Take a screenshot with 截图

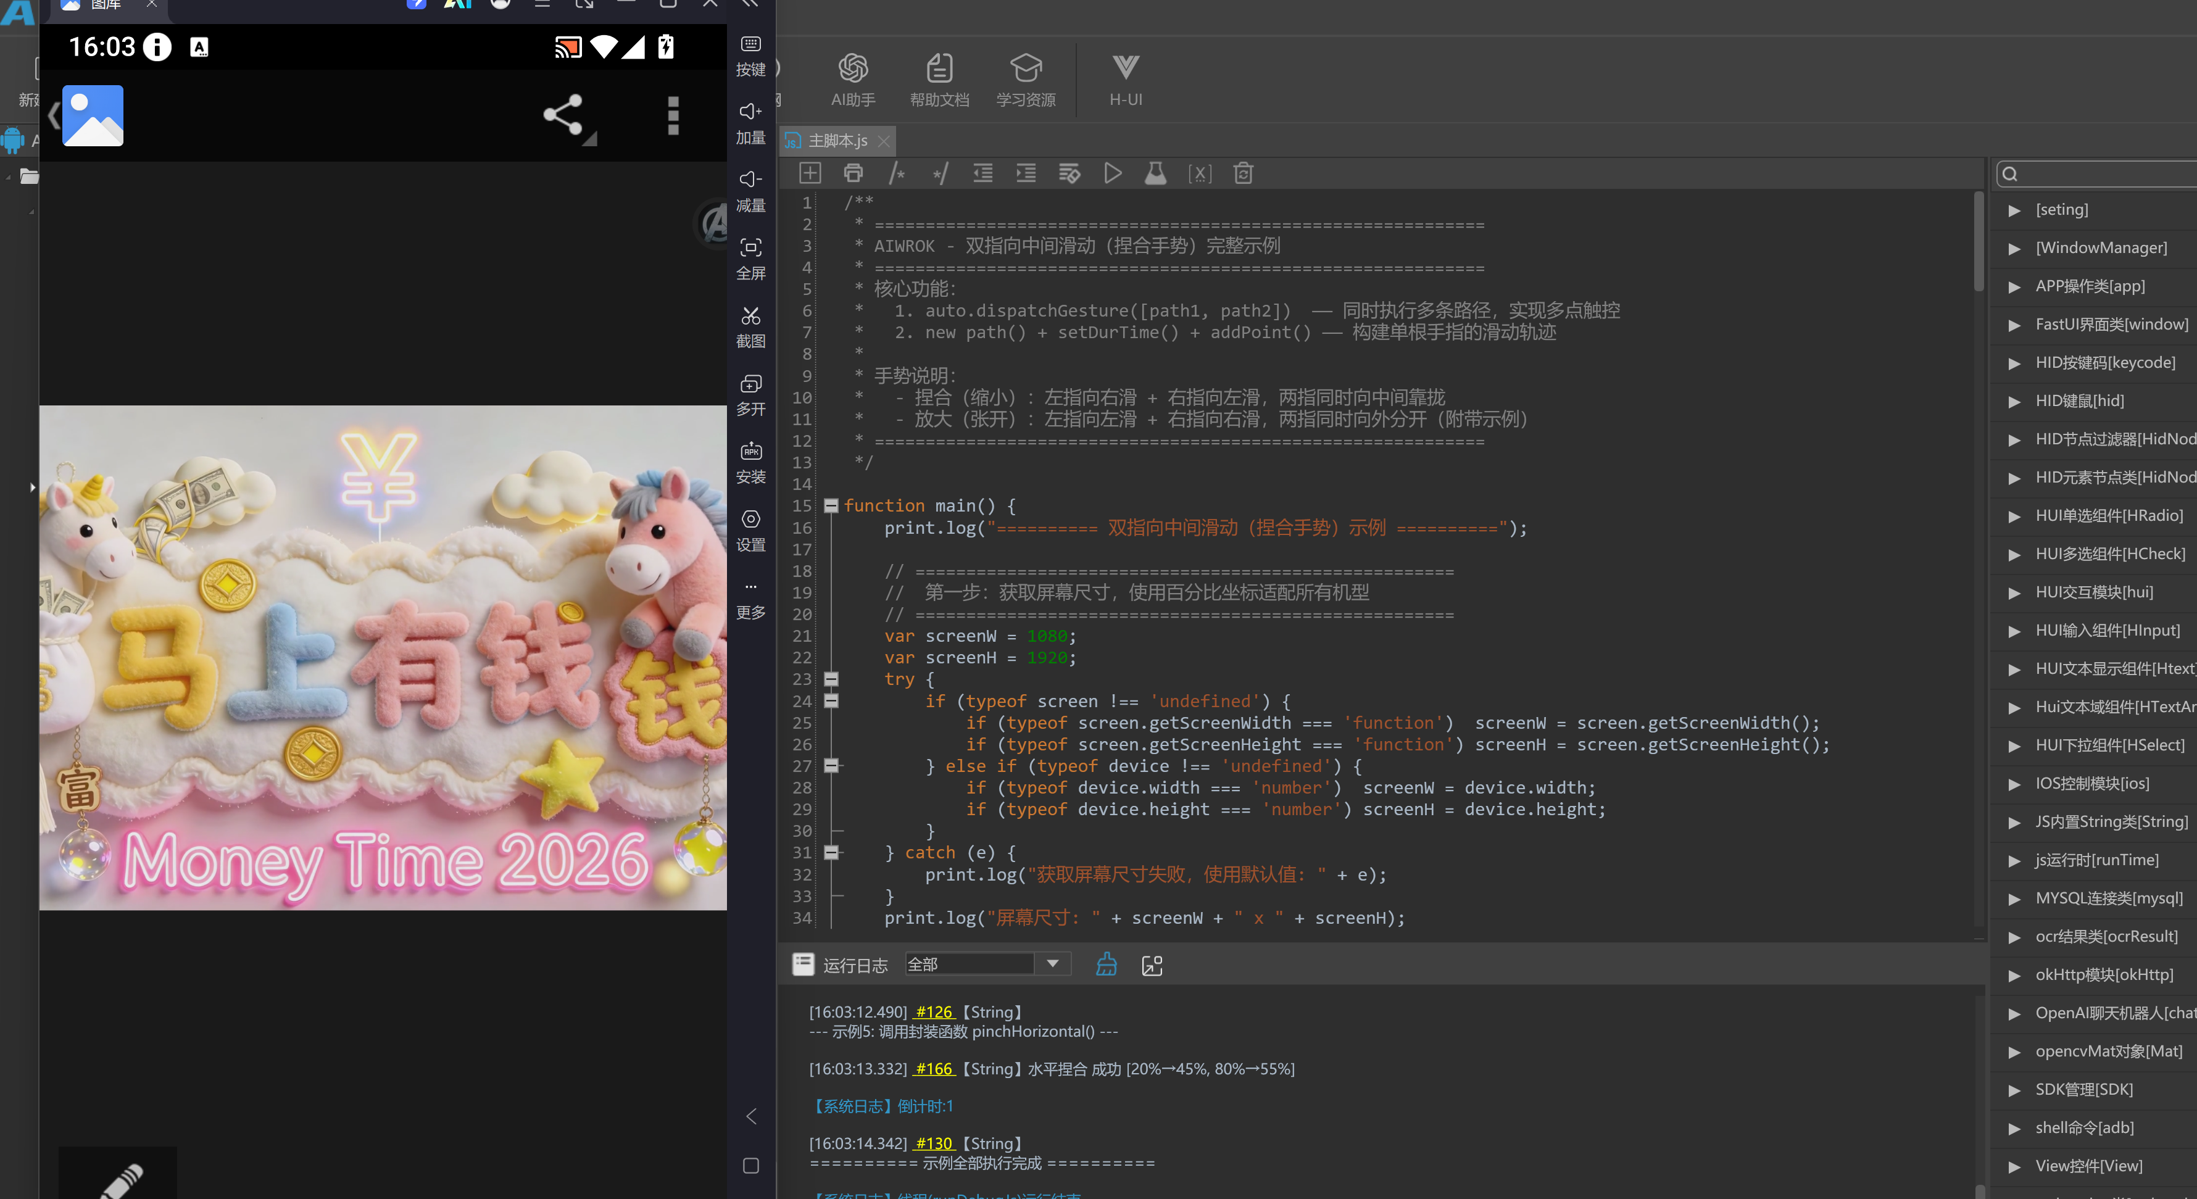pyautogui.click(x=750, y=328)
